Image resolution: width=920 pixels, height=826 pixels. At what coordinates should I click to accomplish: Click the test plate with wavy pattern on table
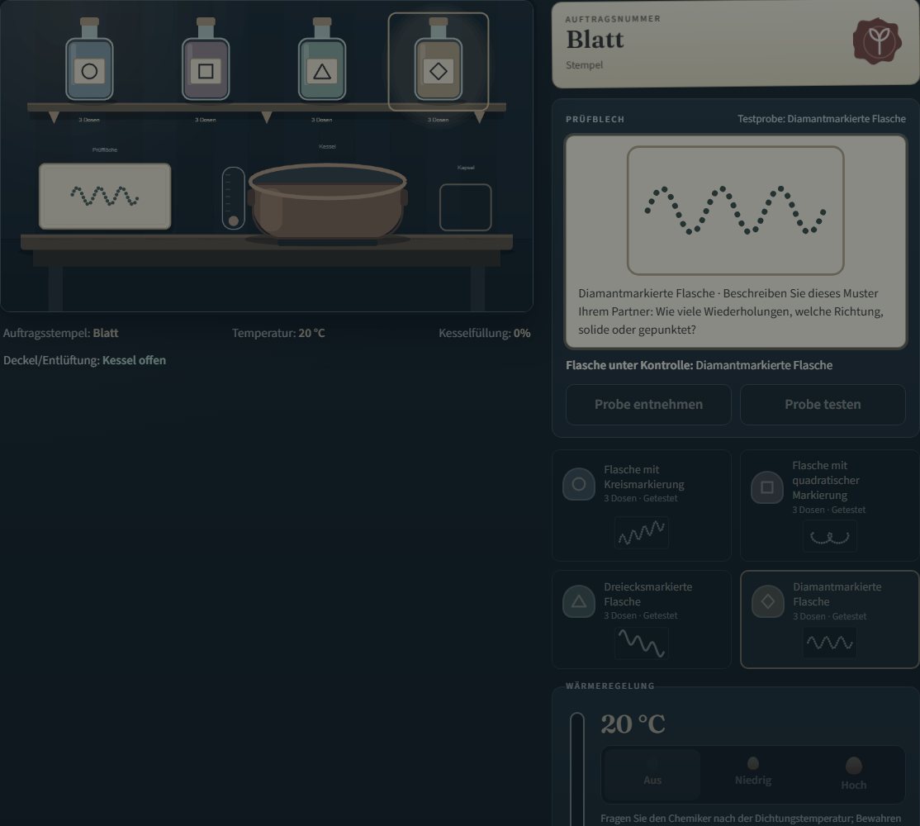[x=105, y=196]
